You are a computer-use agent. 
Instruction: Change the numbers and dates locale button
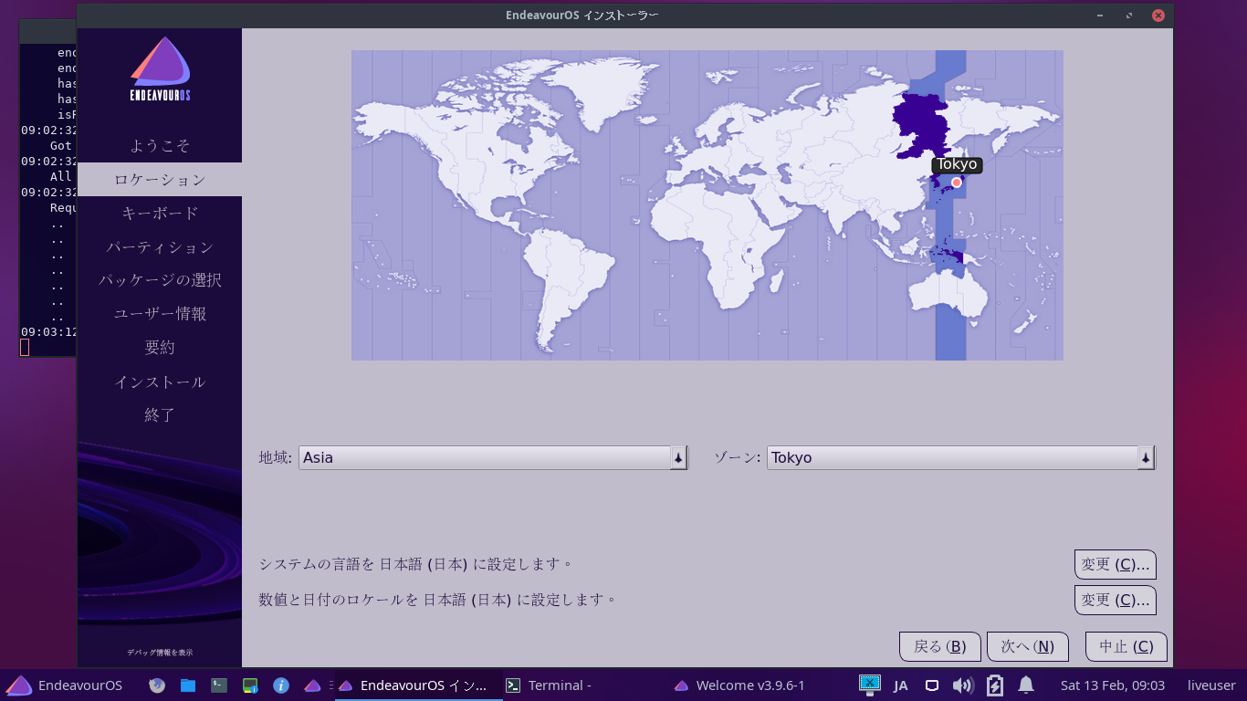click(1116, 600)
